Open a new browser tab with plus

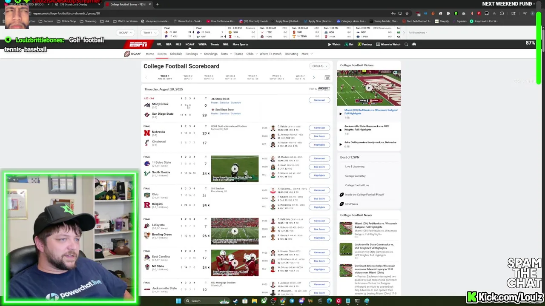click(157, 4)
